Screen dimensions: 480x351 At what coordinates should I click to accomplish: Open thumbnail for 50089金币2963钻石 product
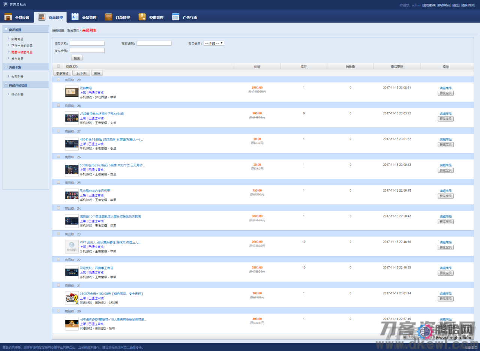[x=72, y=169]
